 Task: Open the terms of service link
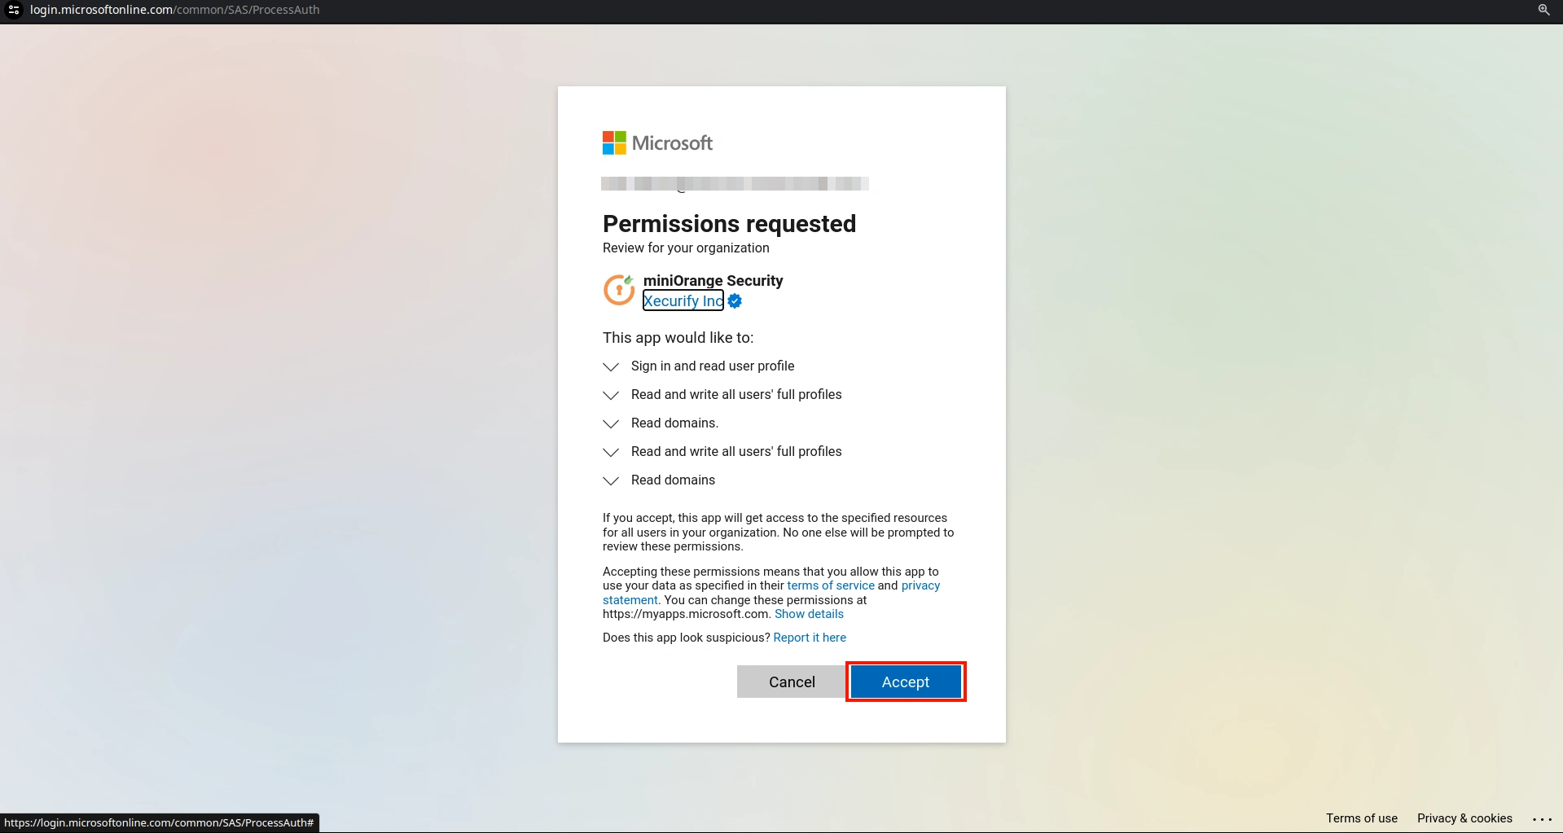pos(830,585)
